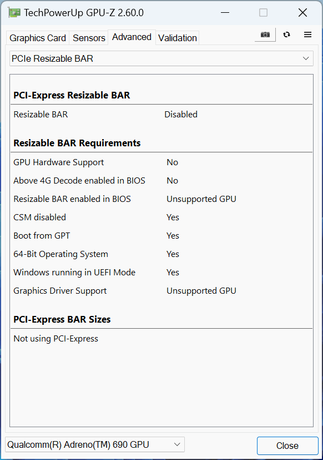This screenshot has width=323, height=460.
Task: Click the 'Yes' value for Windows running in UEFI Mode
Action: pyautogui.click(x=173, y=273)
